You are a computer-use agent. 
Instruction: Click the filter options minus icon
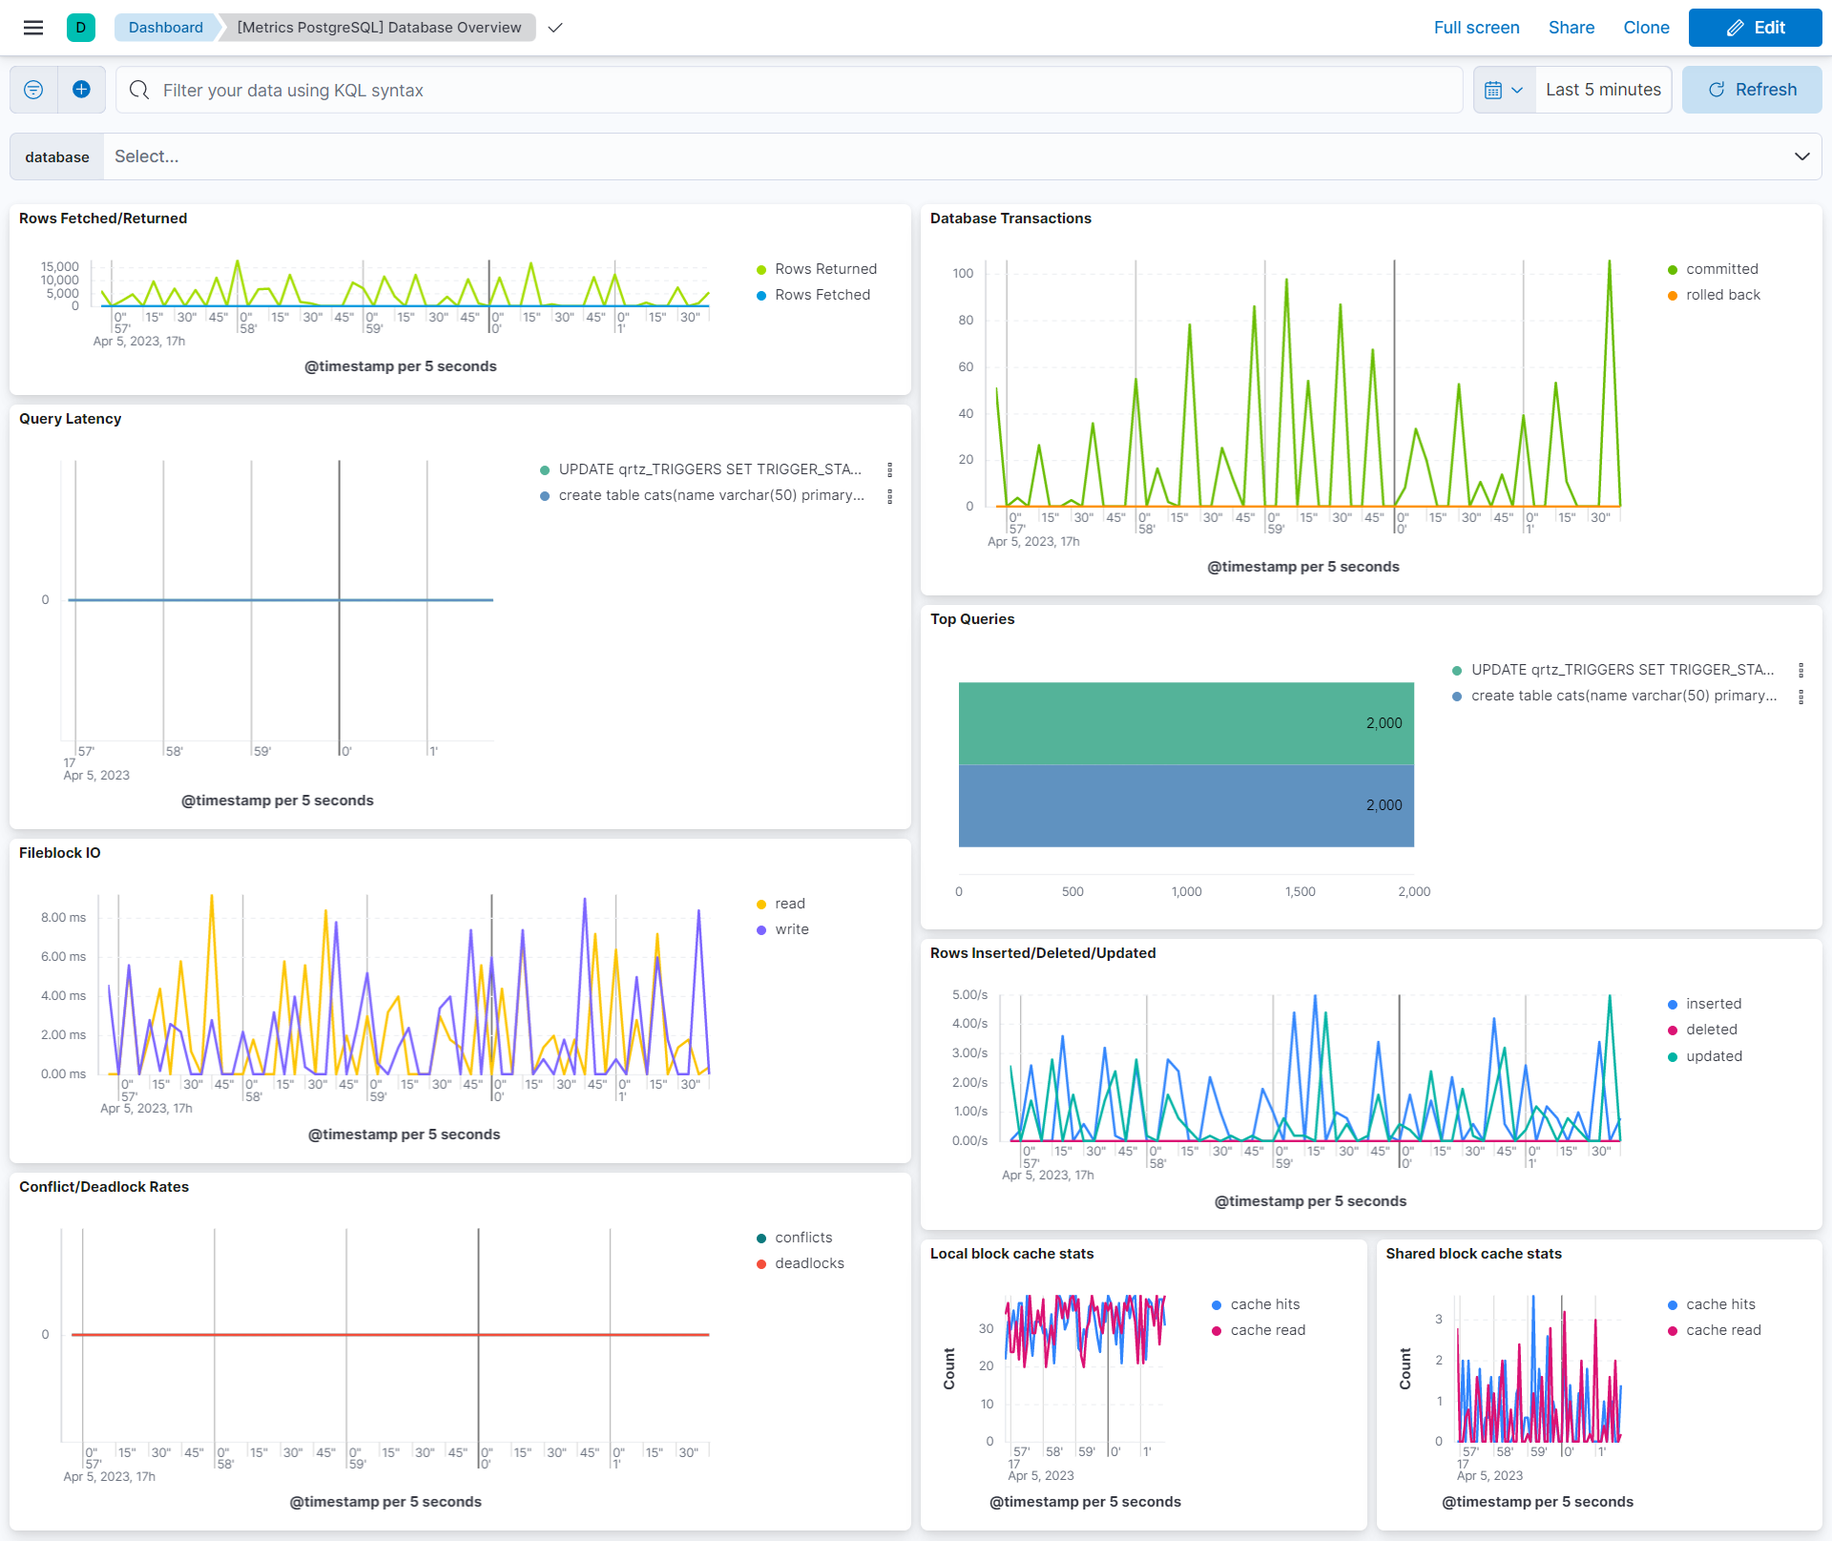point(33,89)
